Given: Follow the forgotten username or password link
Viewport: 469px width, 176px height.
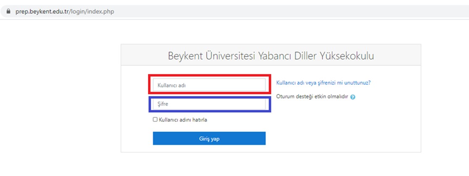Looking at the screenshot, I should pyautogui.click(x=323, y=83).
